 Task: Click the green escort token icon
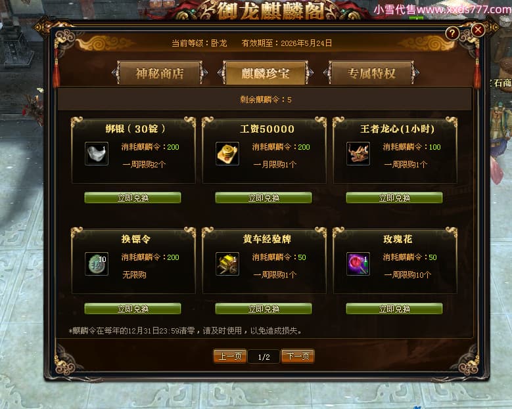(97, 263)
